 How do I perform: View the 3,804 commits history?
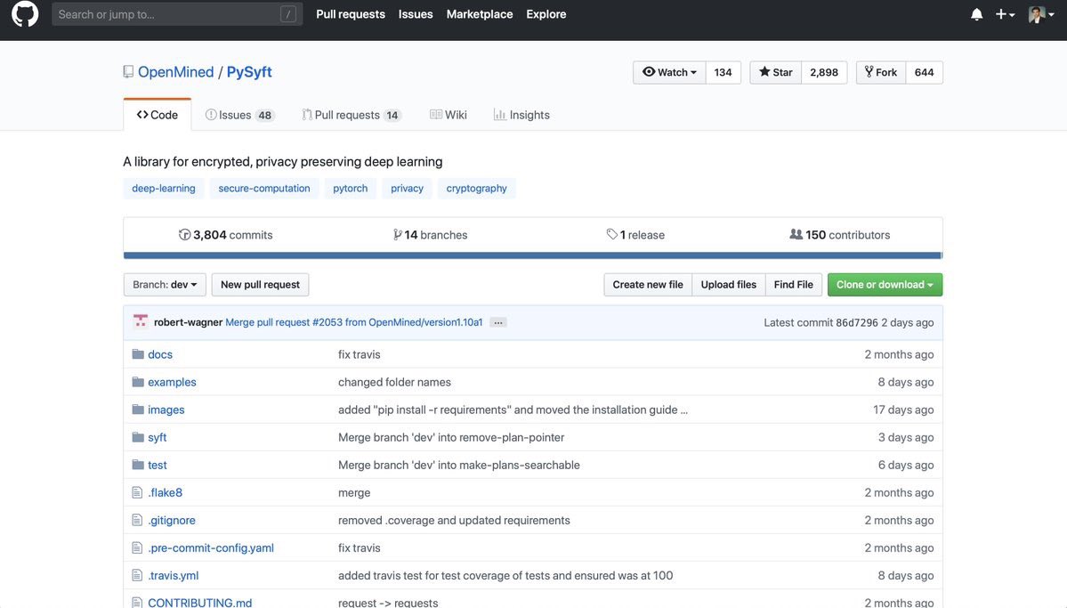(x=225, y=235)
